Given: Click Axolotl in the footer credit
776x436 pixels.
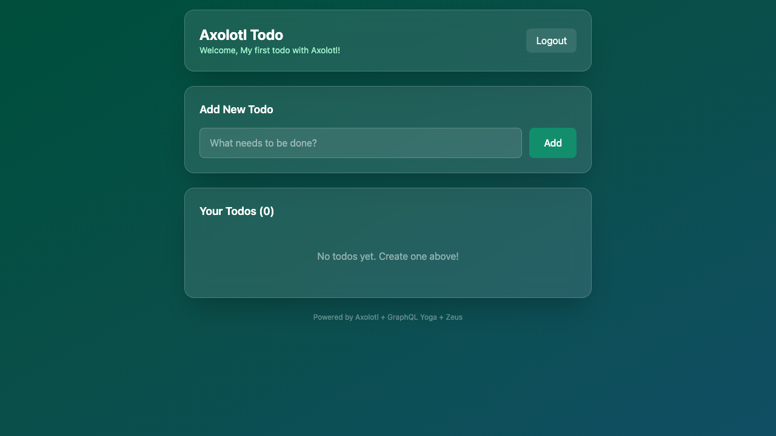Looking at the screenshot, I should (x=367, y=317).
